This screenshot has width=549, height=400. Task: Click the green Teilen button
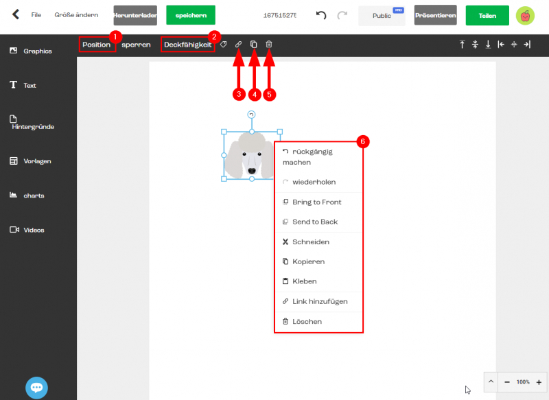pyautogui.click(x=487, y=16)
